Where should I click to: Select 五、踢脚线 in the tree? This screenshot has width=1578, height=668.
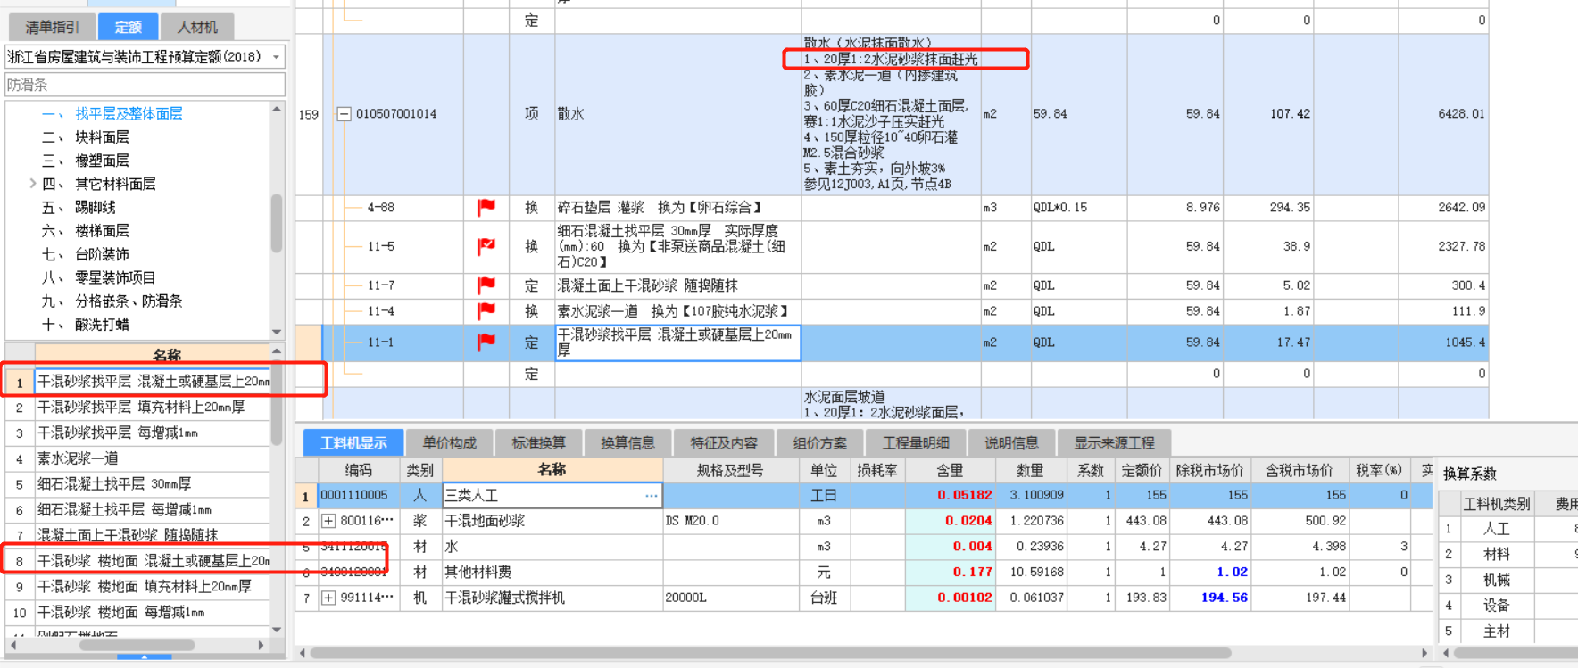point(79,208)
